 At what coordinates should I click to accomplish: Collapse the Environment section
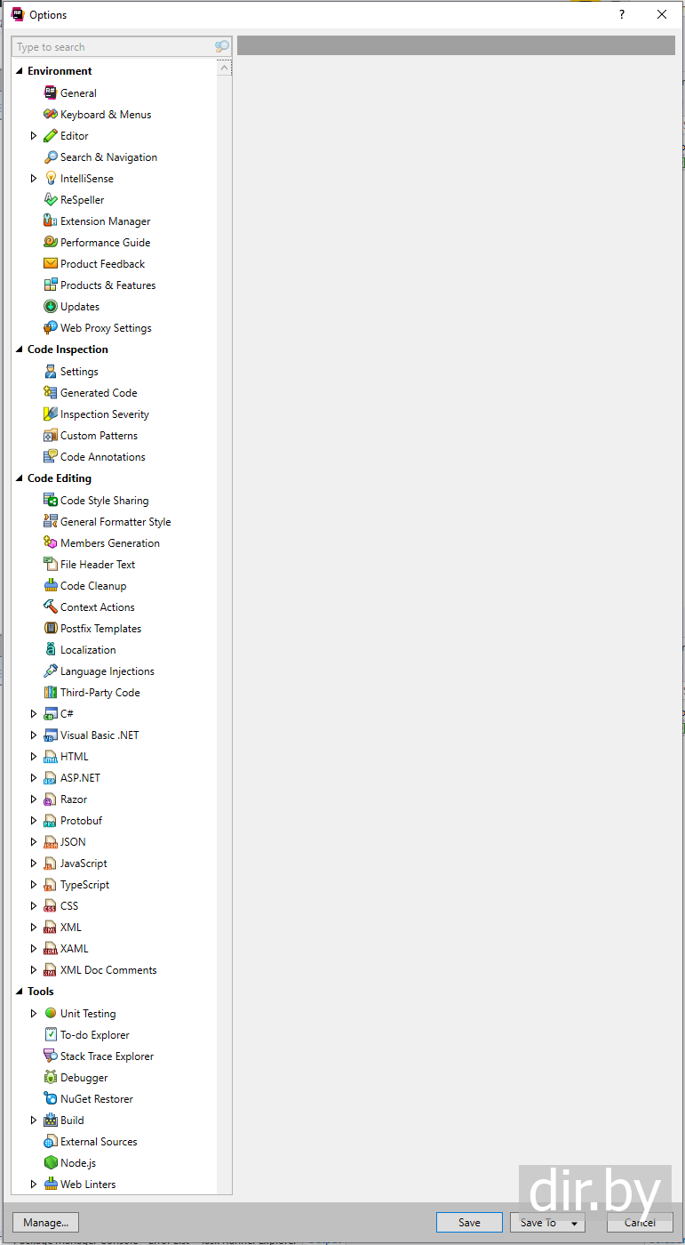(20, 71)
